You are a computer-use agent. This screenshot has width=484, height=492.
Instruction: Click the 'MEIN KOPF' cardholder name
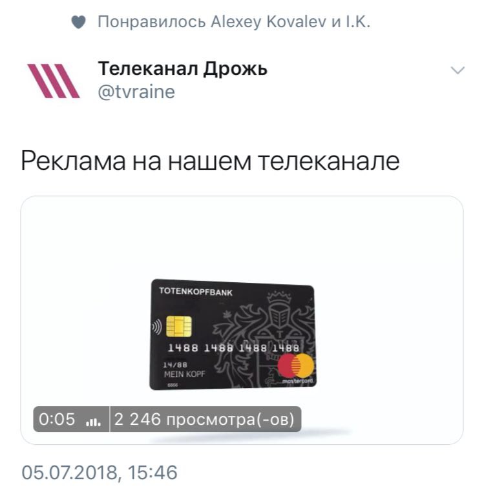point(184,374)
